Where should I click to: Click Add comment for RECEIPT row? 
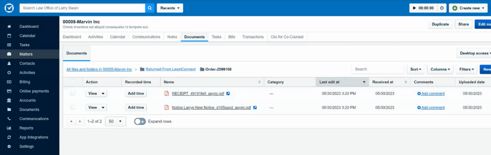[x=431, y=93]
